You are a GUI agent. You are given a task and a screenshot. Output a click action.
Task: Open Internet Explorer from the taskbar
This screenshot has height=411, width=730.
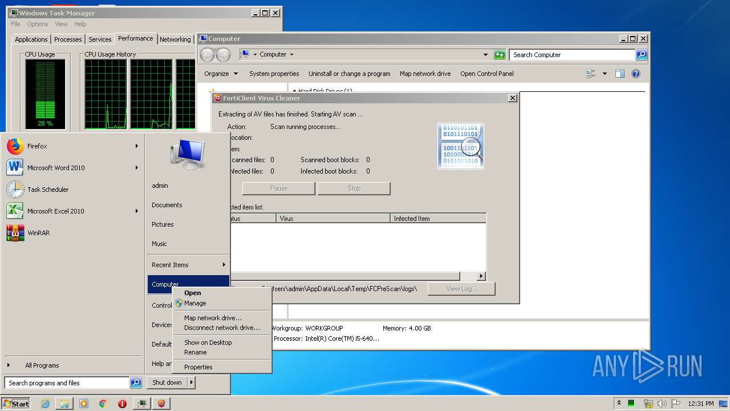tap(46, 404)
